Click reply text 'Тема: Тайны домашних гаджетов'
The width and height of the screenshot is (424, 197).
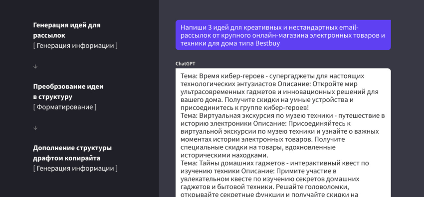click(x=233, y=163)
